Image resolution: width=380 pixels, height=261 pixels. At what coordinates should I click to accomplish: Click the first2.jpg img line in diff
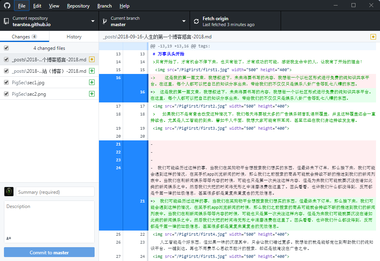221,106
